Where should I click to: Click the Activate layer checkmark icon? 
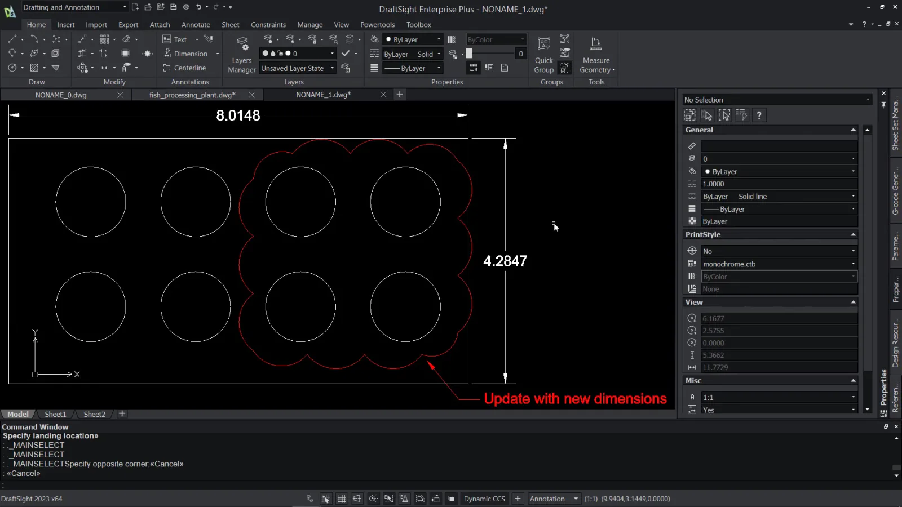[x=346, y=54]
